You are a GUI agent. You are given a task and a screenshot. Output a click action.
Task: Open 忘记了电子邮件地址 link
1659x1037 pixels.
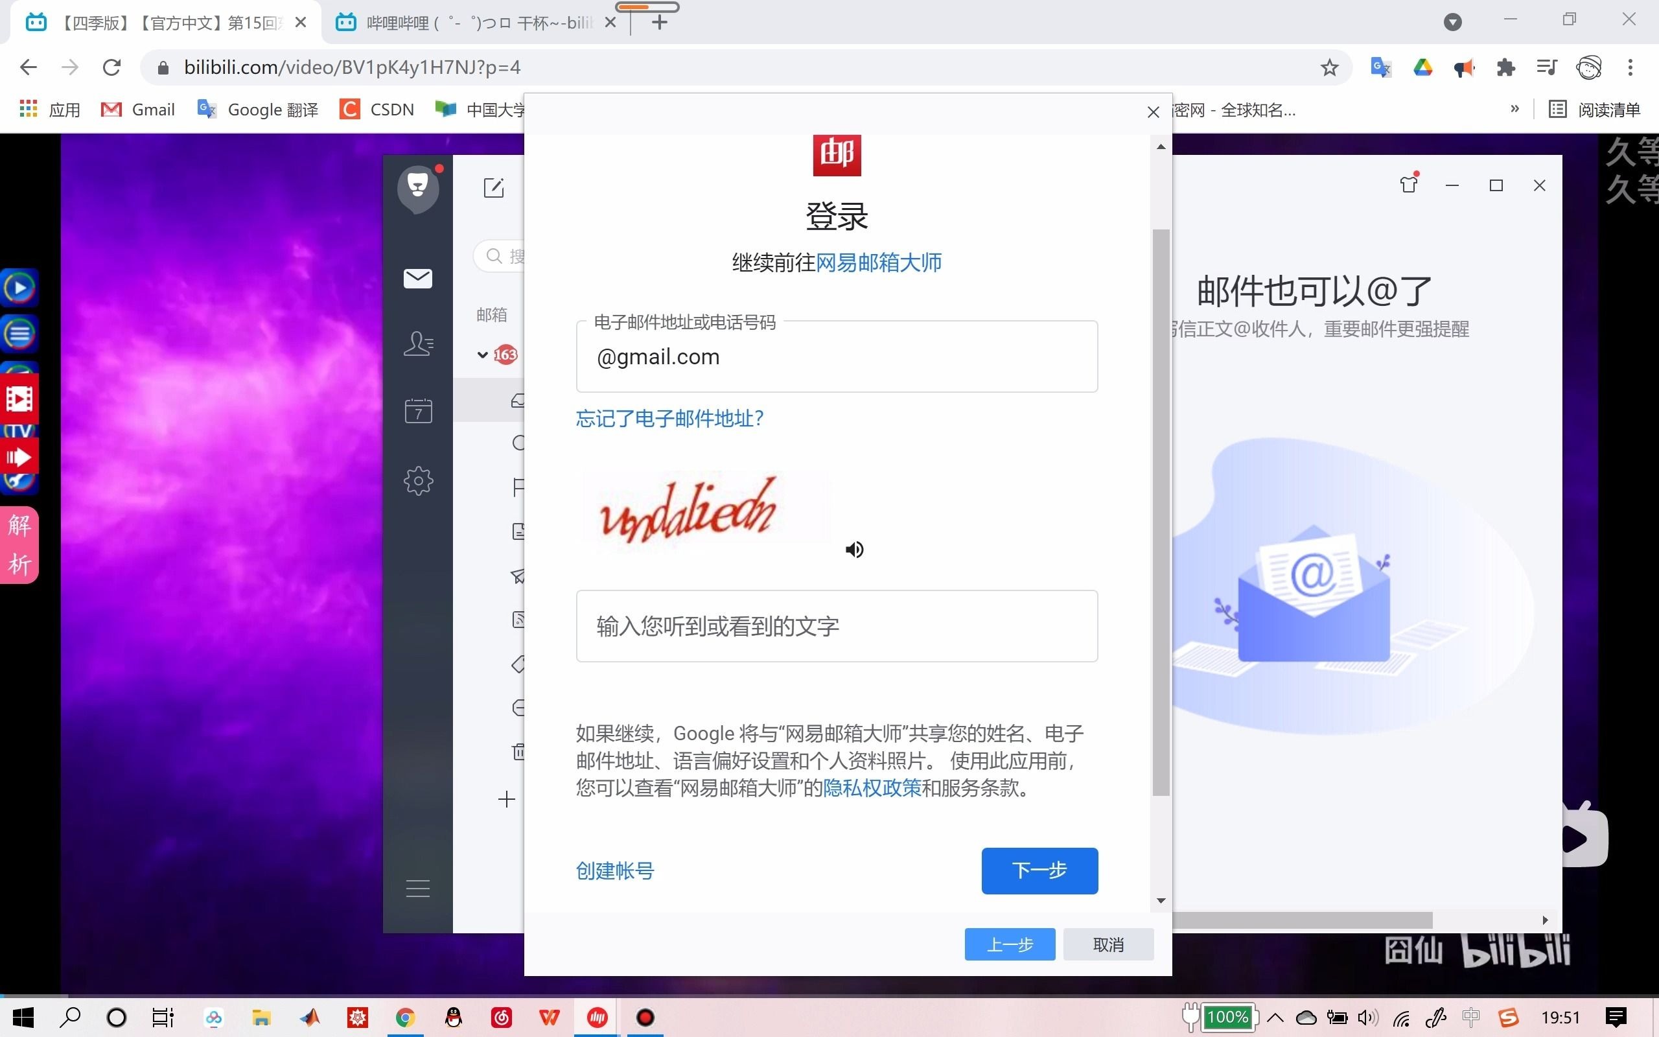[670, 417]
